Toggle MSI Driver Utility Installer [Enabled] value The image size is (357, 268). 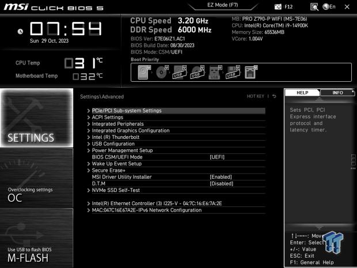221,177
